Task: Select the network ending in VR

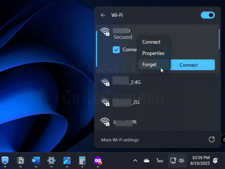Action: (157, 122)
